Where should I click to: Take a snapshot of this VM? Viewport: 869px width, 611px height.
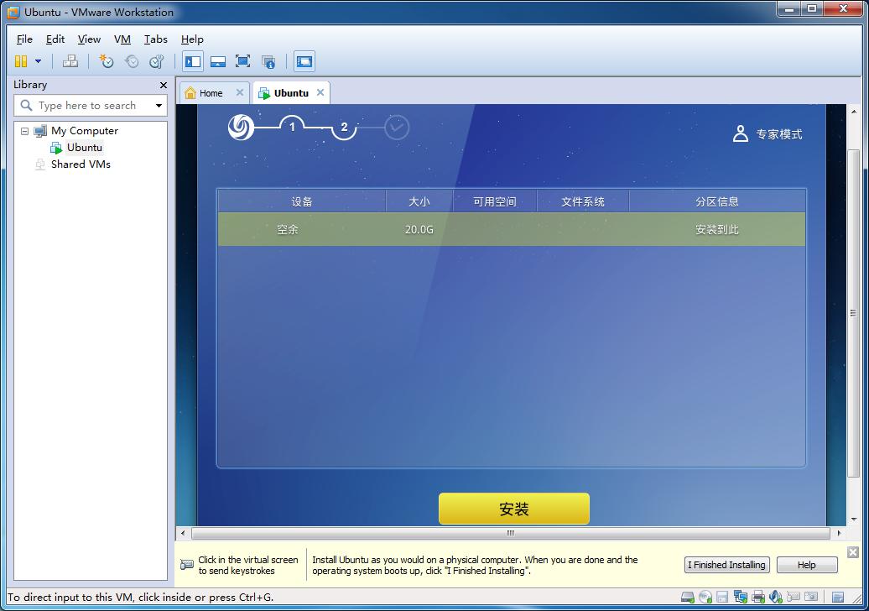[106, 61]
